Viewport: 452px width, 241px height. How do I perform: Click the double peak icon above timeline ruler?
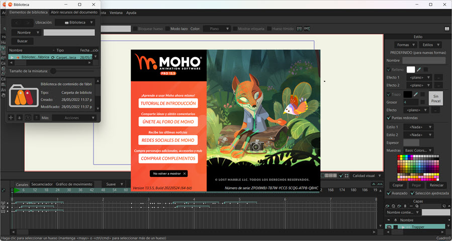coord(380,184)
